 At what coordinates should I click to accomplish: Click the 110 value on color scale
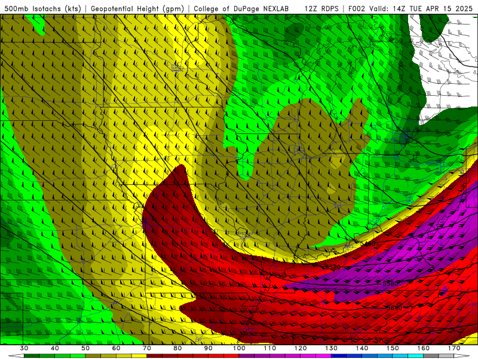(270, 348)
